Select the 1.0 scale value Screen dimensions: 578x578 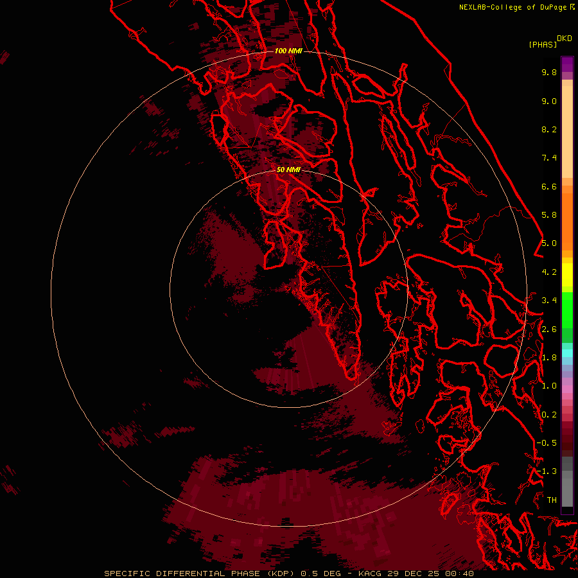point(549,386)
